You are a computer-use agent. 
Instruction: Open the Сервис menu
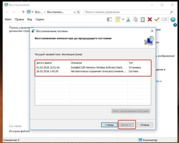coord(40,19)
